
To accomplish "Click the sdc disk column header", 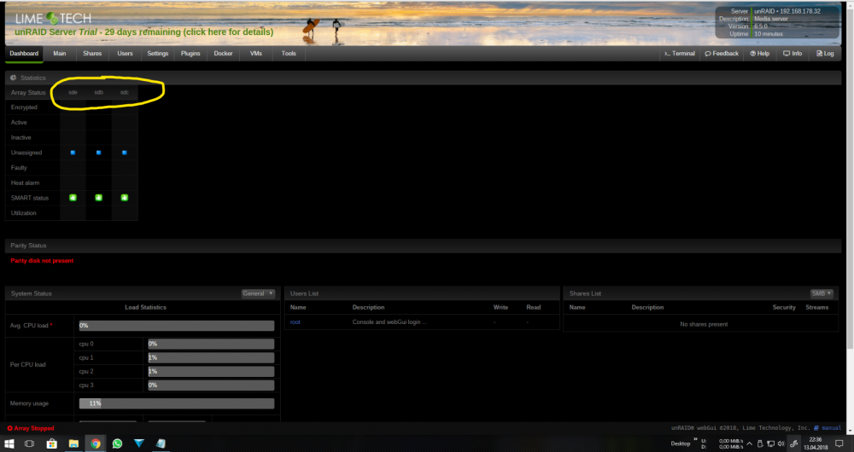I will (124, 92).
